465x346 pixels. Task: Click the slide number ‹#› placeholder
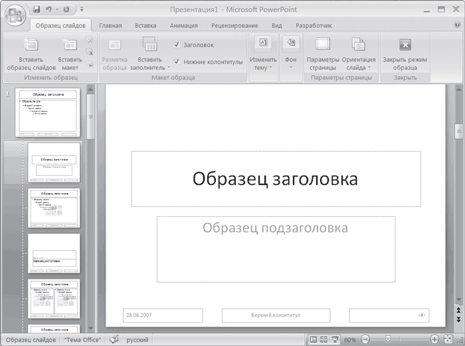coord(389,315)
